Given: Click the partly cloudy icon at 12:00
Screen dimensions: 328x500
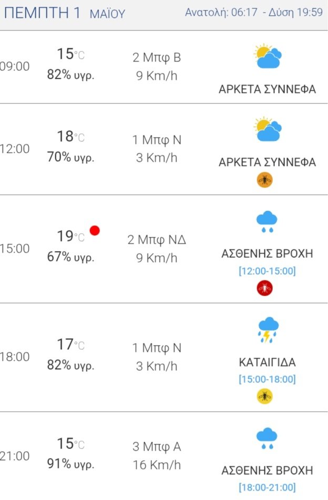Looking at the screenshot, I should coord(268,129).
